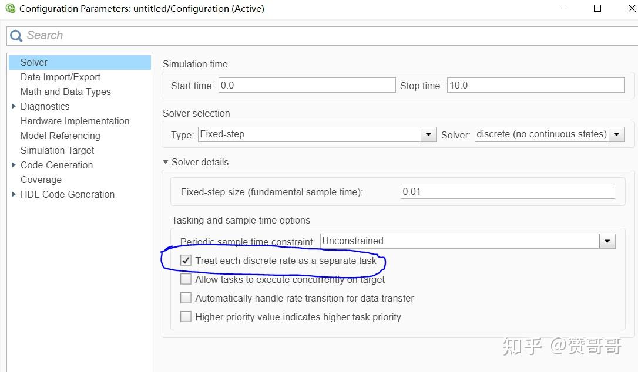The height and width of the screenshot is (372, 638).
Task: Click the search magnifier icon
Action: click(16, 36)
